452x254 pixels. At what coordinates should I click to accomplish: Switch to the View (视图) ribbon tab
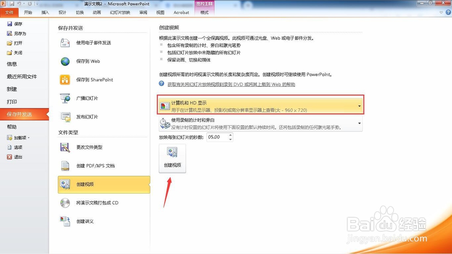point(160,12)
